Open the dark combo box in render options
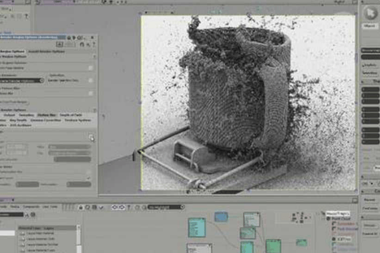380x253 pixels. click(22, 80)
